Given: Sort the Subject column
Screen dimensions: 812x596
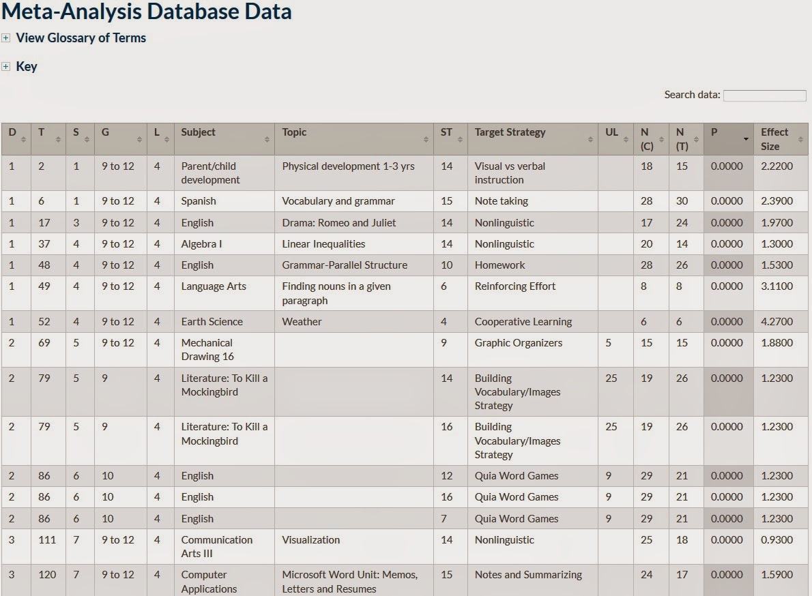Looking at the screenshot, I should [267, 140].
